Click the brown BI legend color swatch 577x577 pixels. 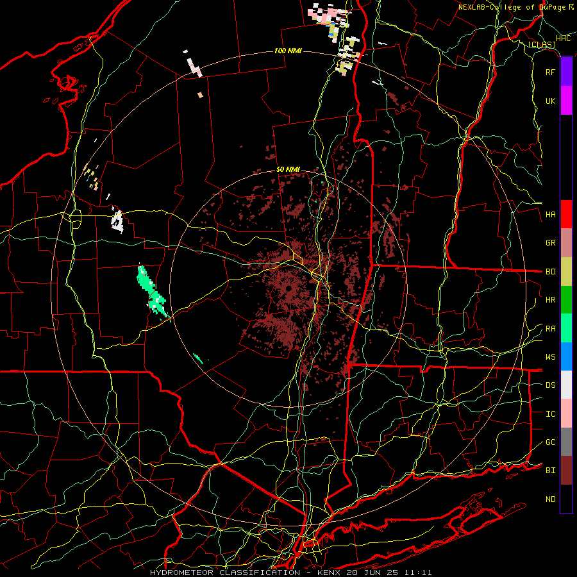point(566,471)
